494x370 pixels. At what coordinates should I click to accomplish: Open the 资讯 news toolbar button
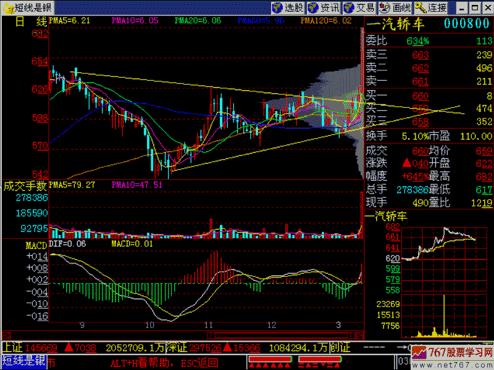(x=324, y=7)
